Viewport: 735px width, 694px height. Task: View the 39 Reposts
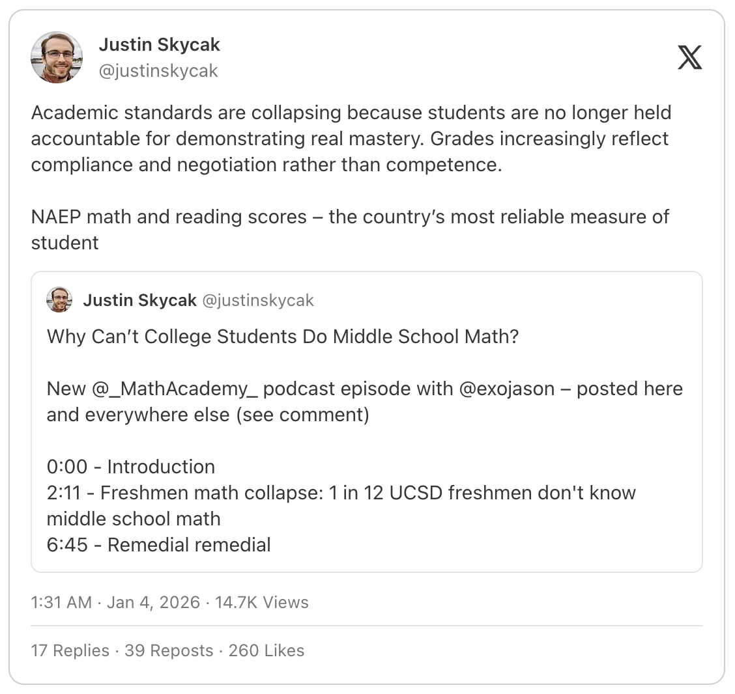pyautogui.click(x=169, y=650)
